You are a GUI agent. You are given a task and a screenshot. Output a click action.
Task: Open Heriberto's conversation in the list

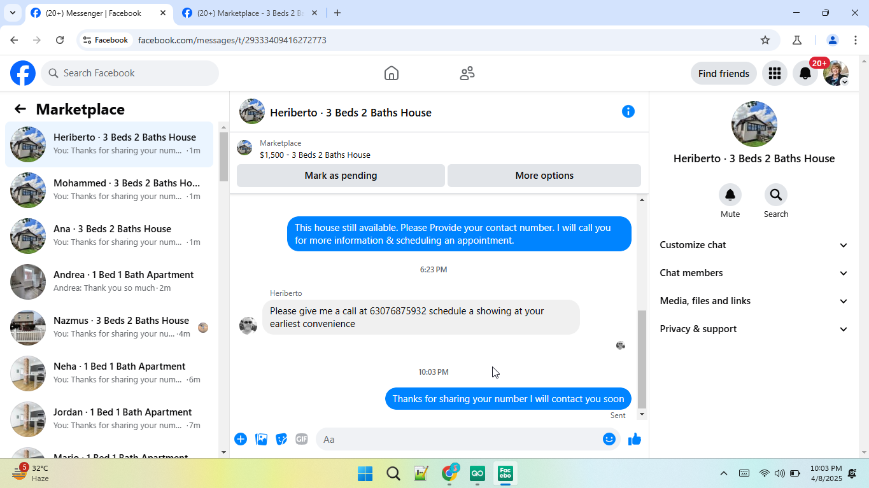(110, 144)
